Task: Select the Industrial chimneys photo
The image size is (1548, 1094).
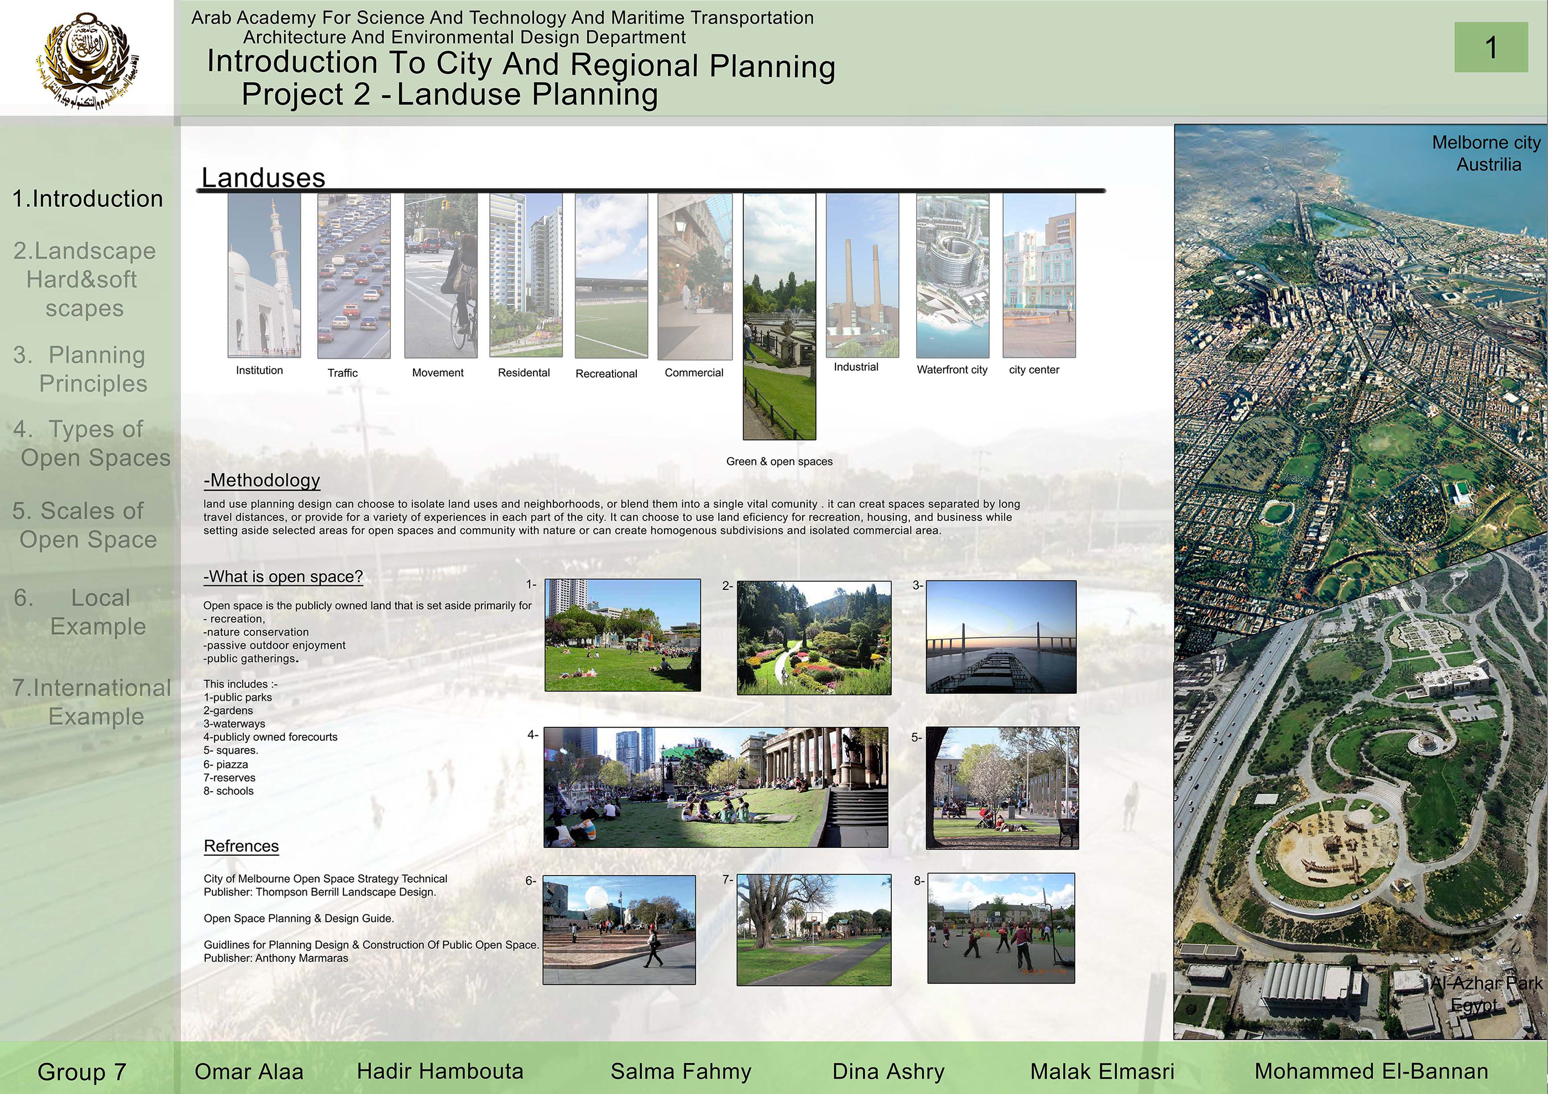Action: pyautogui.click(x=862, y=275)
